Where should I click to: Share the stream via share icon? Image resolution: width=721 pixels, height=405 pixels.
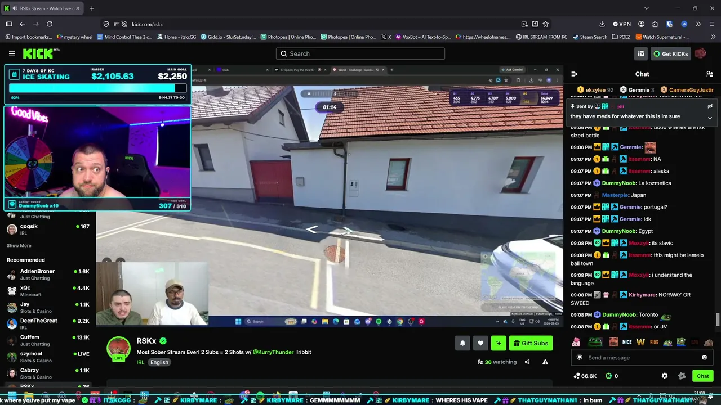527,362
